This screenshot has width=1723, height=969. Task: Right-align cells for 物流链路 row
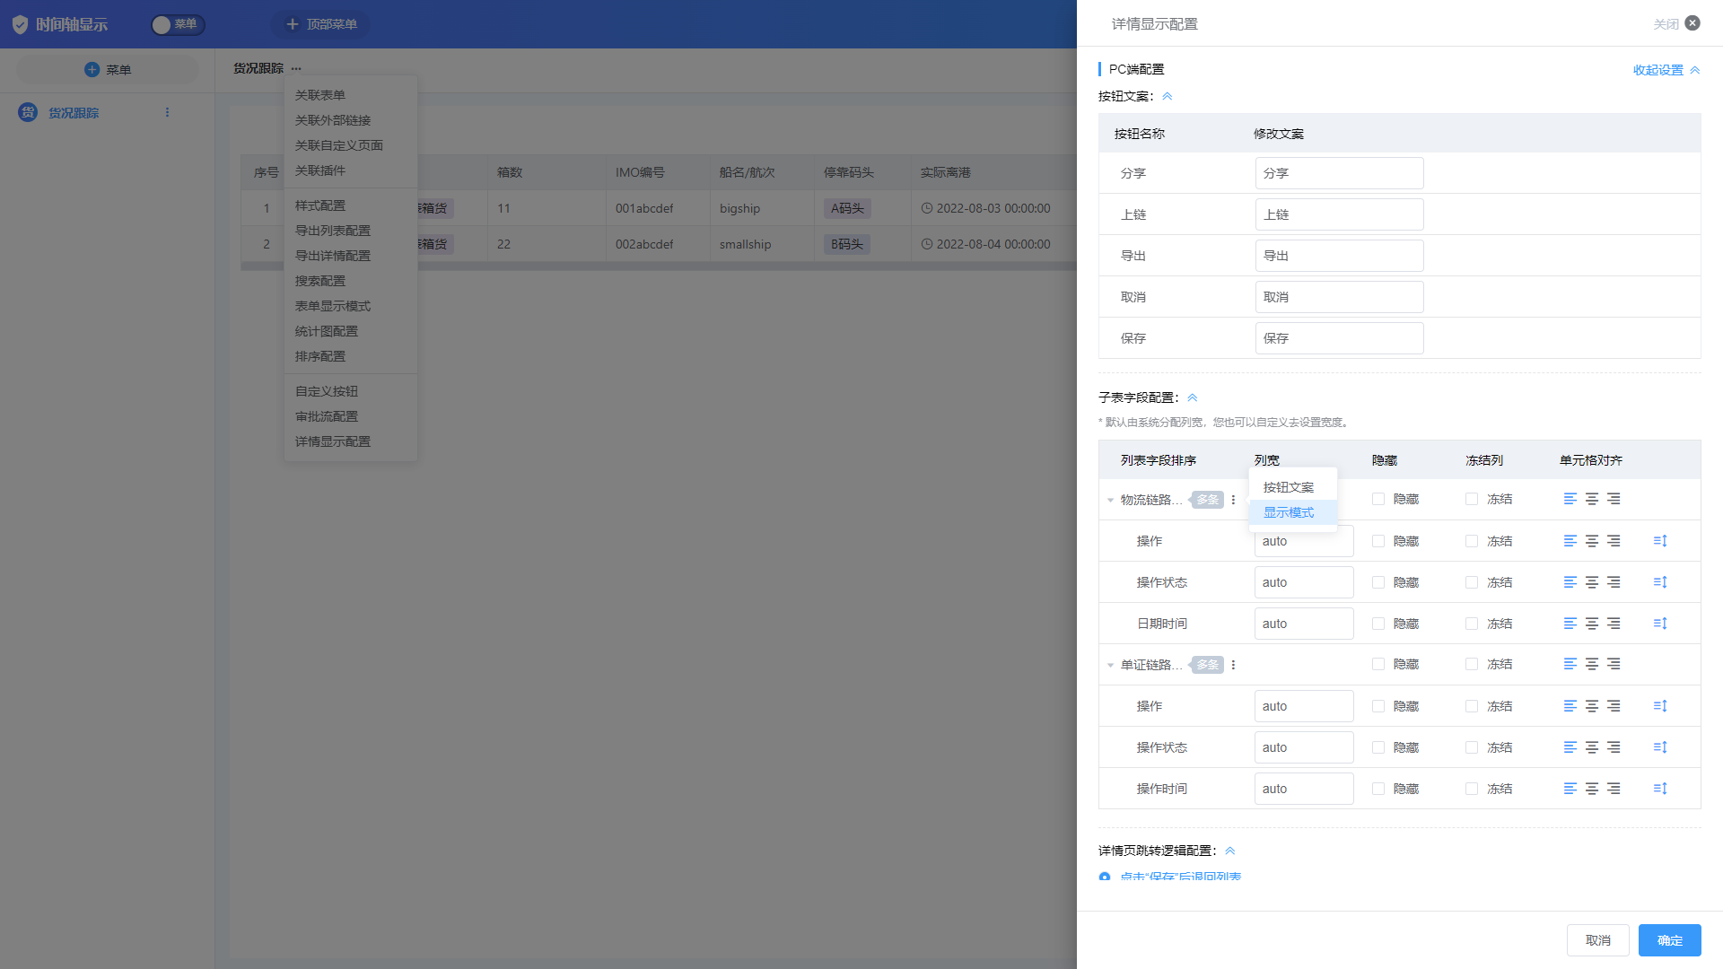(1613, 499)
